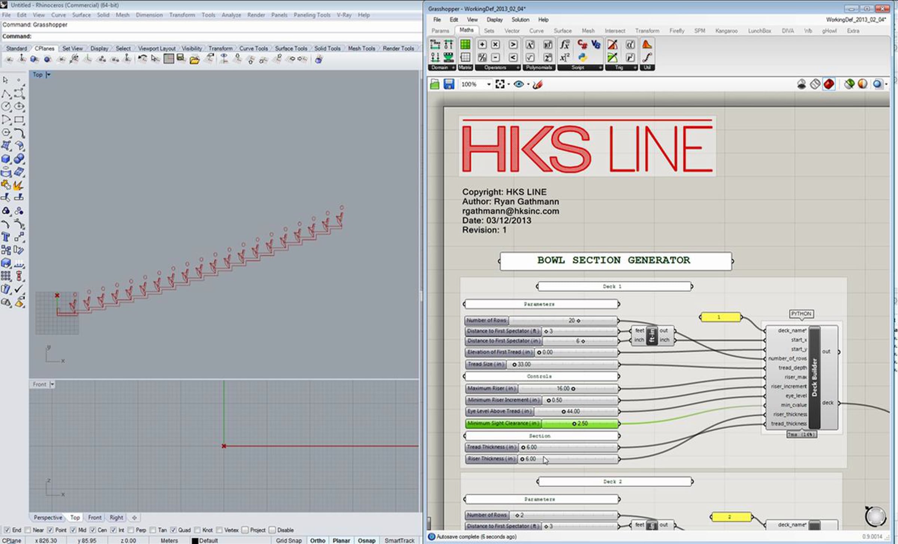The image size is (898, 544).
Task: Open the Grasshopper Solution menu
Action: click(520, 19)
